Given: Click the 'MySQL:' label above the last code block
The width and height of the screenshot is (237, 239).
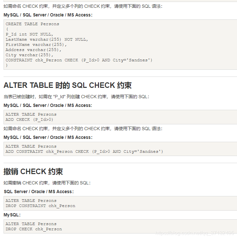Looking at the screenshot, I should point(12,215).
